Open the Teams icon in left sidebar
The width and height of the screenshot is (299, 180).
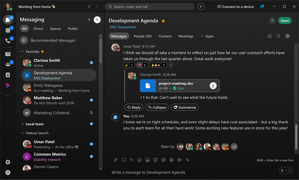(8, 64)
